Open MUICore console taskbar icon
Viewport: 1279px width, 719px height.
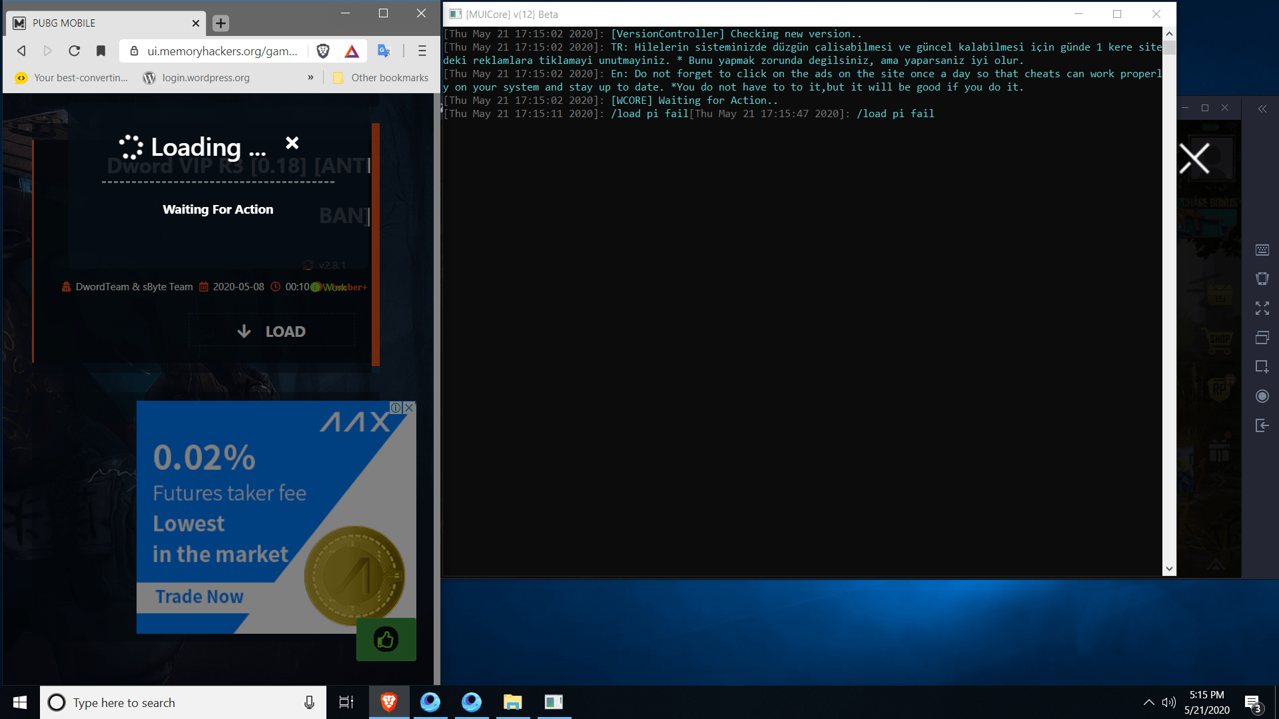click(554, 702)
